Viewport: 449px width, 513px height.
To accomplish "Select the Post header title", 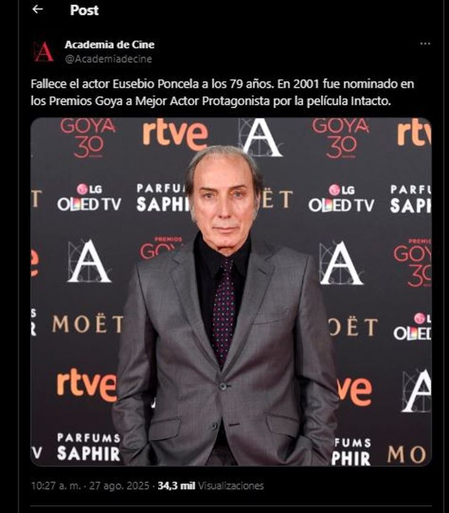I will pyautogui.click(x=84, y=10).
